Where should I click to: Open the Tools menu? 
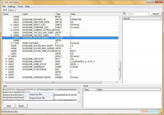coord(20,6)
